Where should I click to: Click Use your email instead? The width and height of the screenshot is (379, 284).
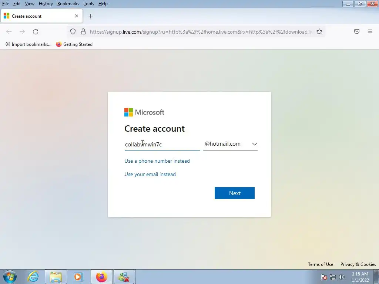[x=150, y=175]
